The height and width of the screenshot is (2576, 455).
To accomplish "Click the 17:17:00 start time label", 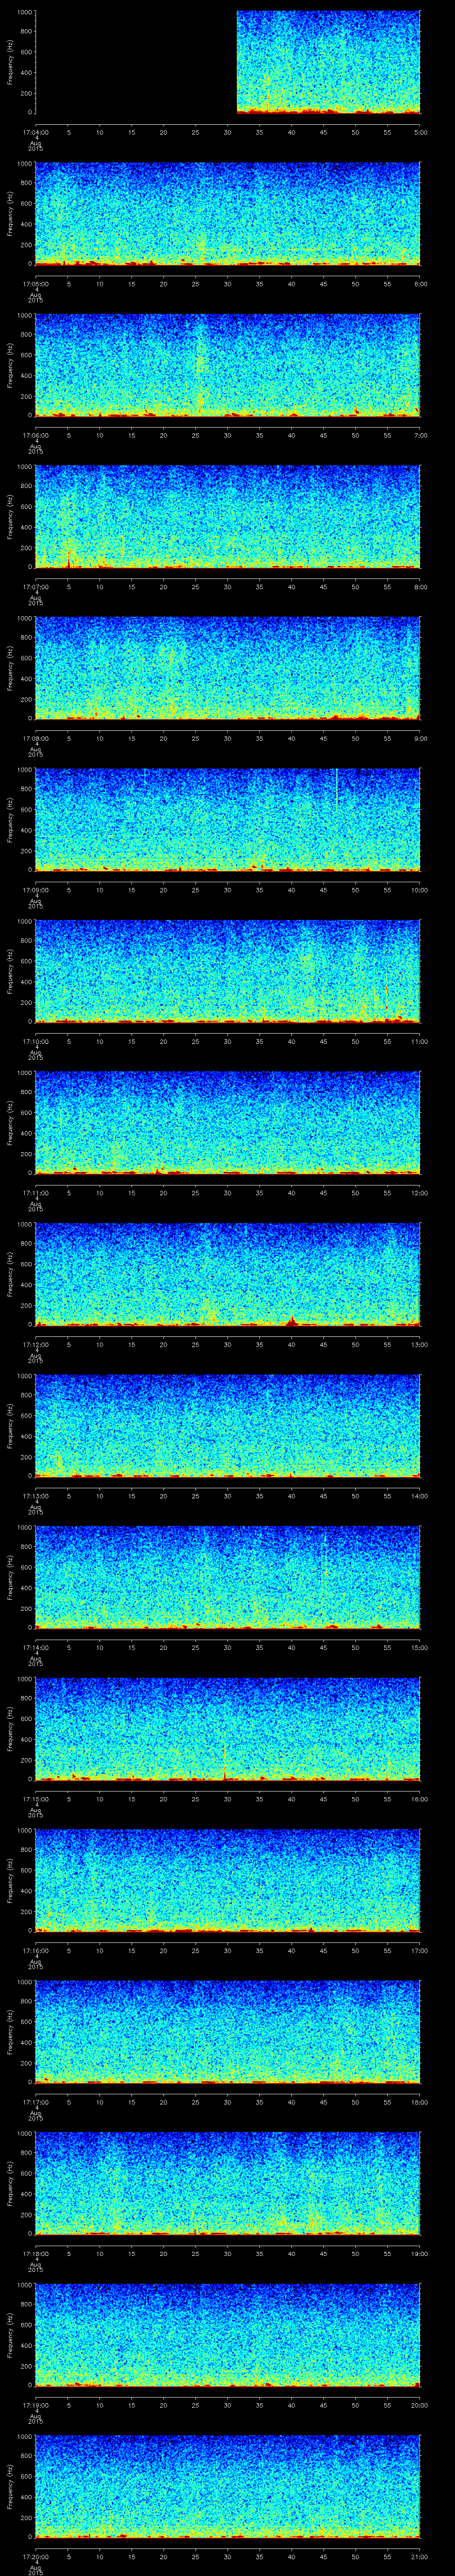I will pos(35,2101).
